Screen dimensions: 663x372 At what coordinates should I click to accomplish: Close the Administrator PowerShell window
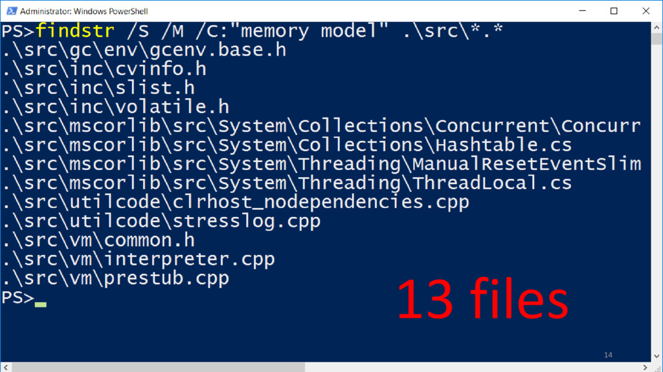click(x=646, y=11)
